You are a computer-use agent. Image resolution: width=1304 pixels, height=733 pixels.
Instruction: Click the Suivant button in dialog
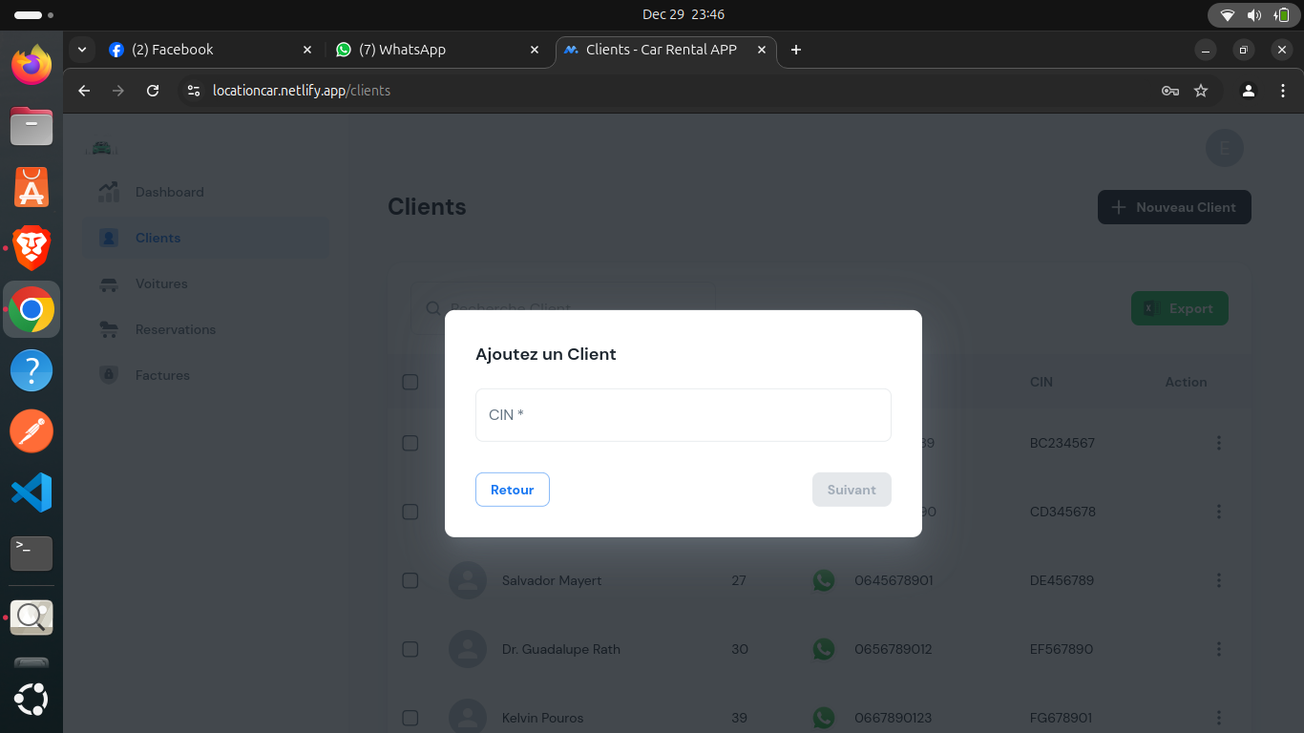point(852,490)
